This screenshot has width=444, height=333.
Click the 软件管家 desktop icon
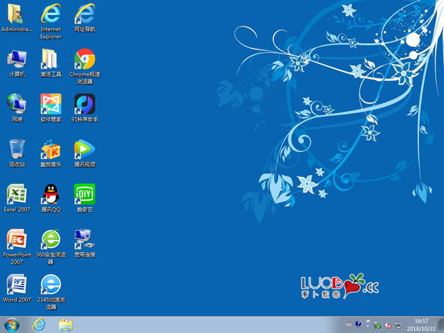click(51, 104)
